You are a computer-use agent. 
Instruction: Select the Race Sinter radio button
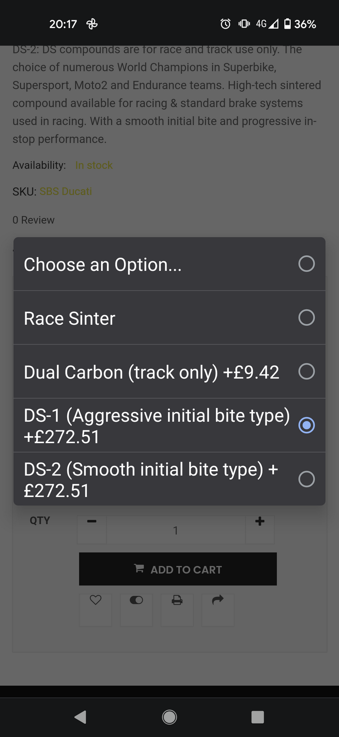pyautogui.click(x=306, y=317)
